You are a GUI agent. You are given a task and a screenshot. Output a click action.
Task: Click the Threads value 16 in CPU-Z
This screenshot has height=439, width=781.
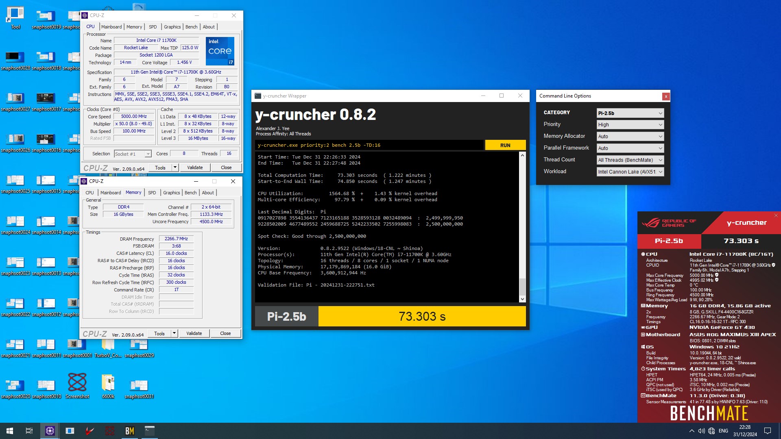coord(229,154)
